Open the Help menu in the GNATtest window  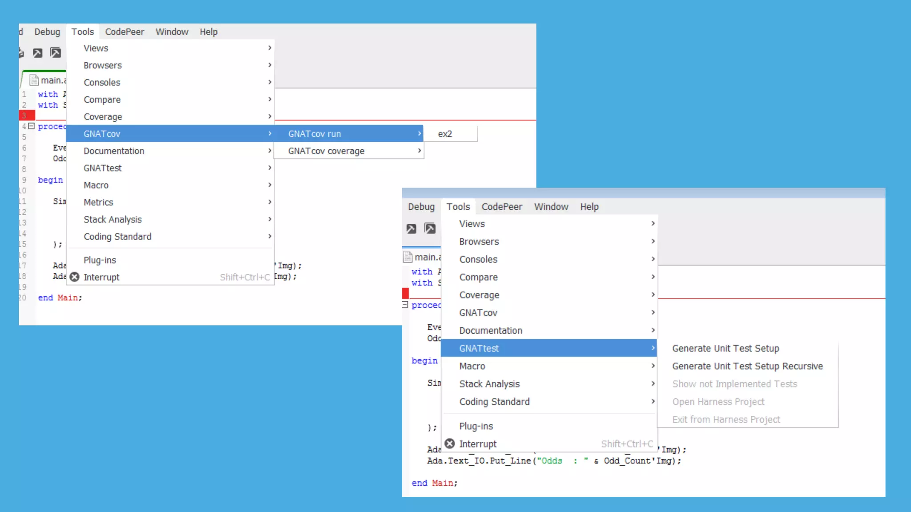pyautogui.click(x=589, y=207)
